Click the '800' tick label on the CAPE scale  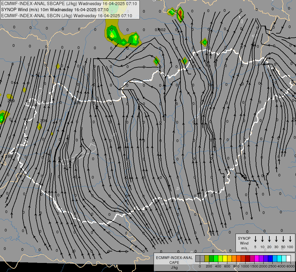pos(236,266)
